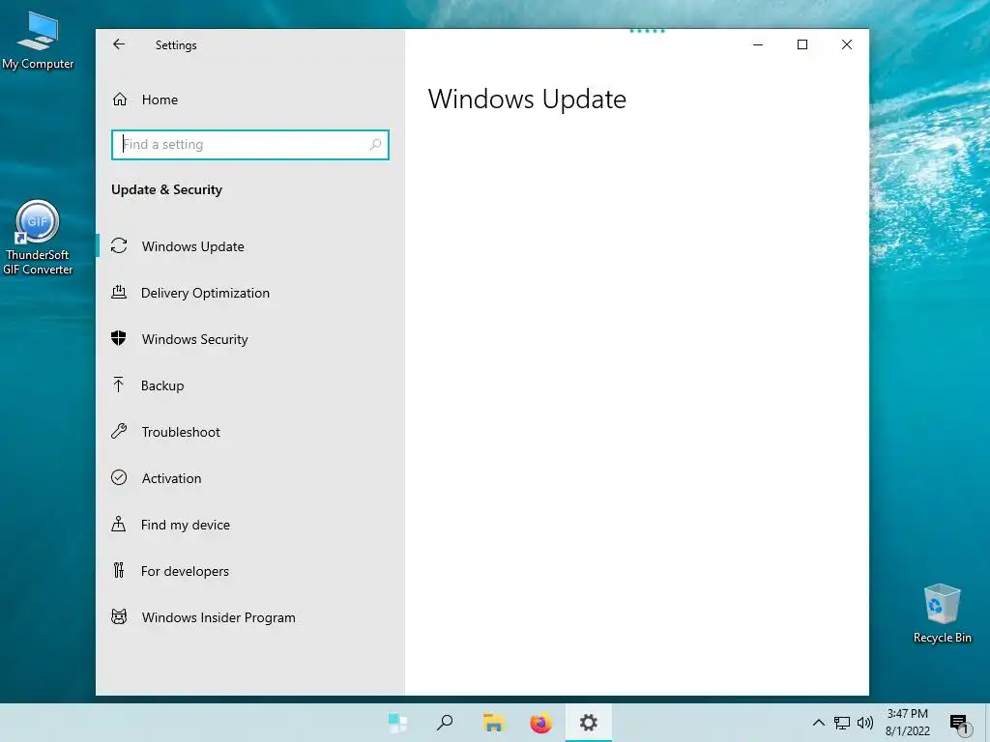The height and width of the screenshot is (742, 990).
Task: Focus the Find a setting search box
Action: pyautogui.click(x=250, y=145)
